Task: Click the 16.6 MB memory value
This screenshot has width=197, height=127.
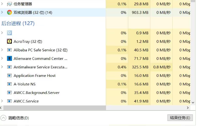Action: (x=141, y=84)
